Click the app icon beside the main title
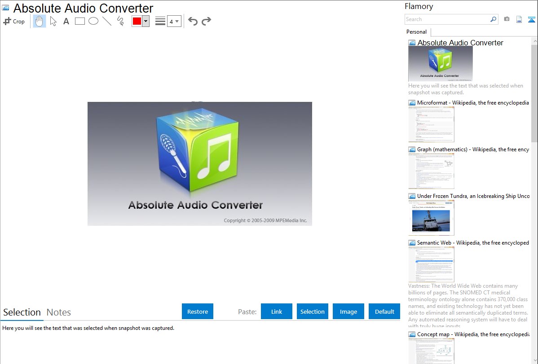538x364 pixels. coord(6,8)
